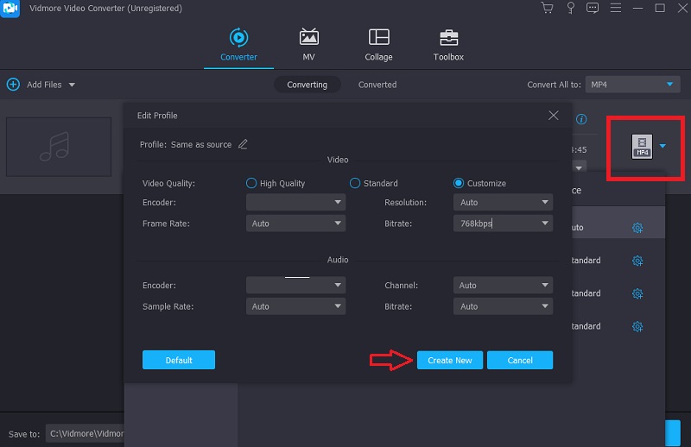Image resolution: width=691 pixels, height=447 pixels.
Task: Click the Default button
Action: click(179, 360)
